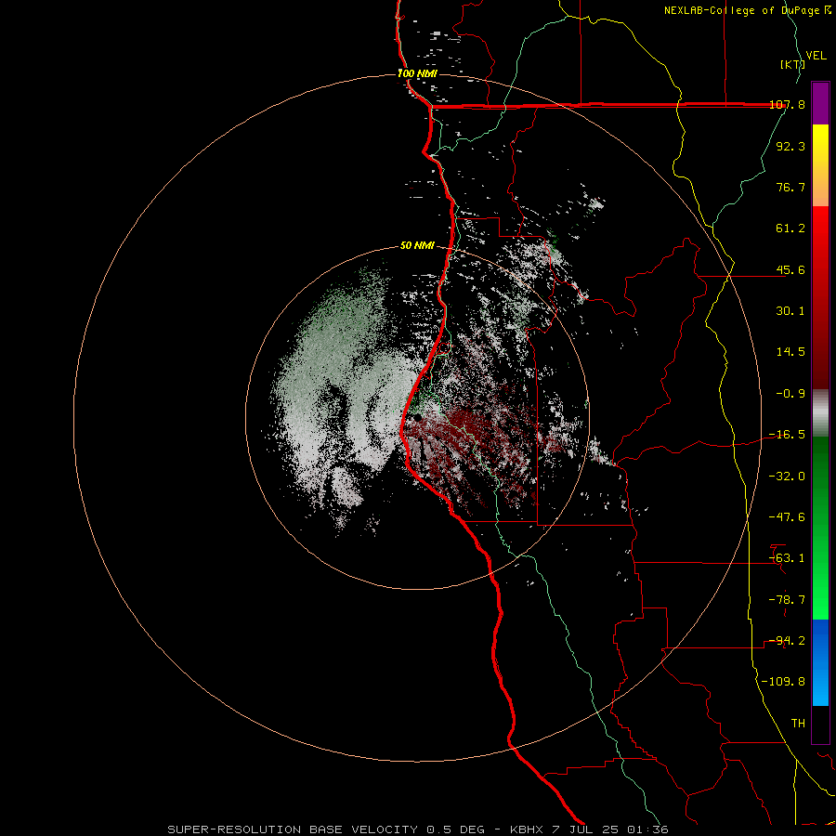Click the 107.8 scale value

pos(787,104)
